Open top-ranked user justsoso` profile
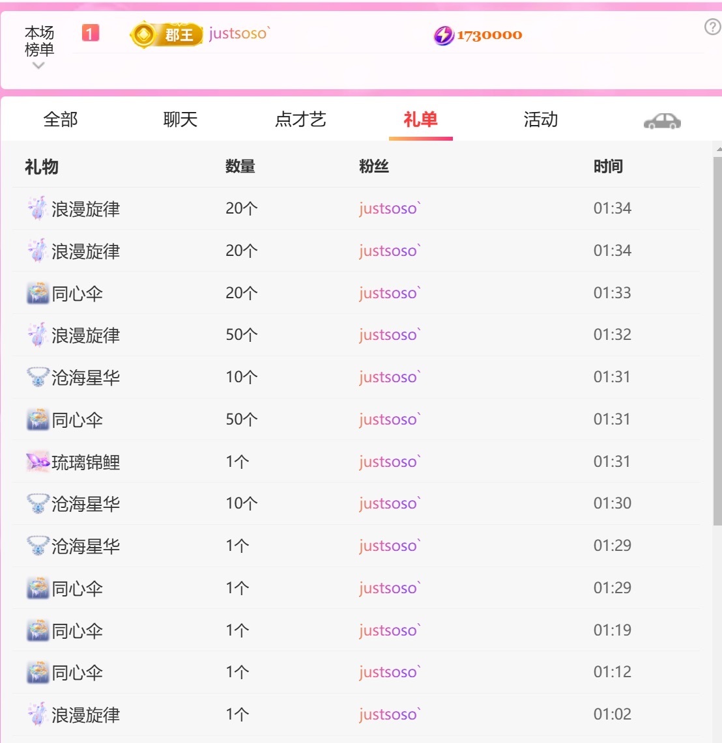Image resolution: width=722 pixels, height=743 pixels. pyautogui.click(x=239, y=34)
